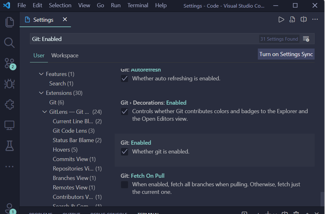325x214 pixels.
Task: Collapse the Features (1) tree node
Action: tap(41, 74)
